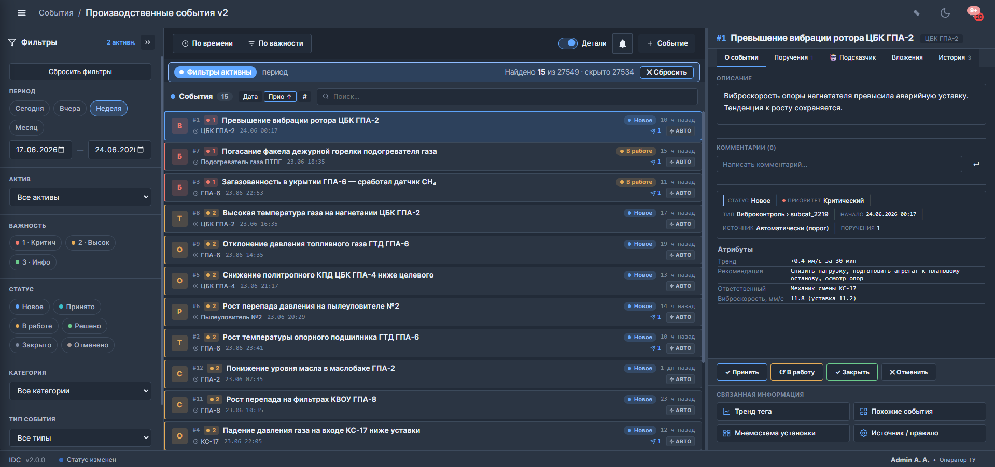Switch to the История tab
The image size is (995, 467).
click(955, 57)
